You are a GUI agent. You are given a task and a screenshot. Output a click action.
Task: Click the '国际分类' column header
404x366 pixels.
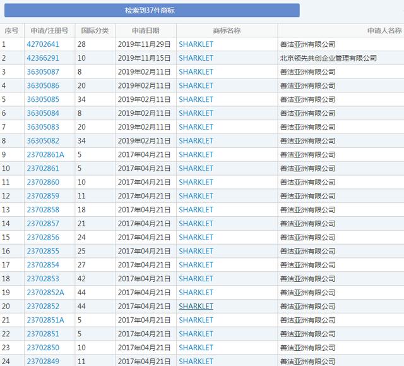(95, 30)
